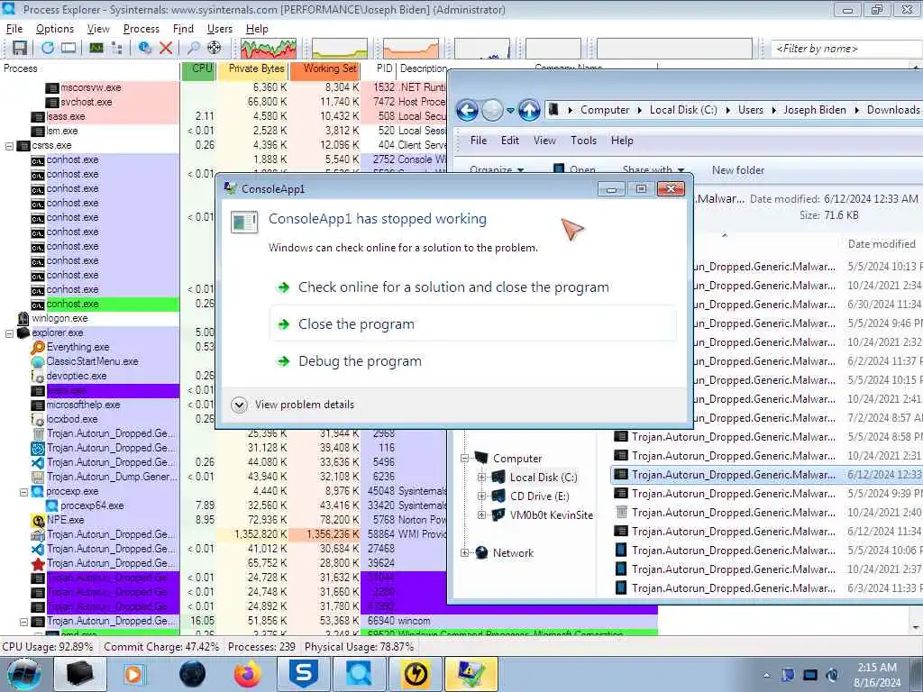The width and height of the screenshot is (923, 692).
Task: Click the CPU usage history graph
Action: [x=269, y=49]
